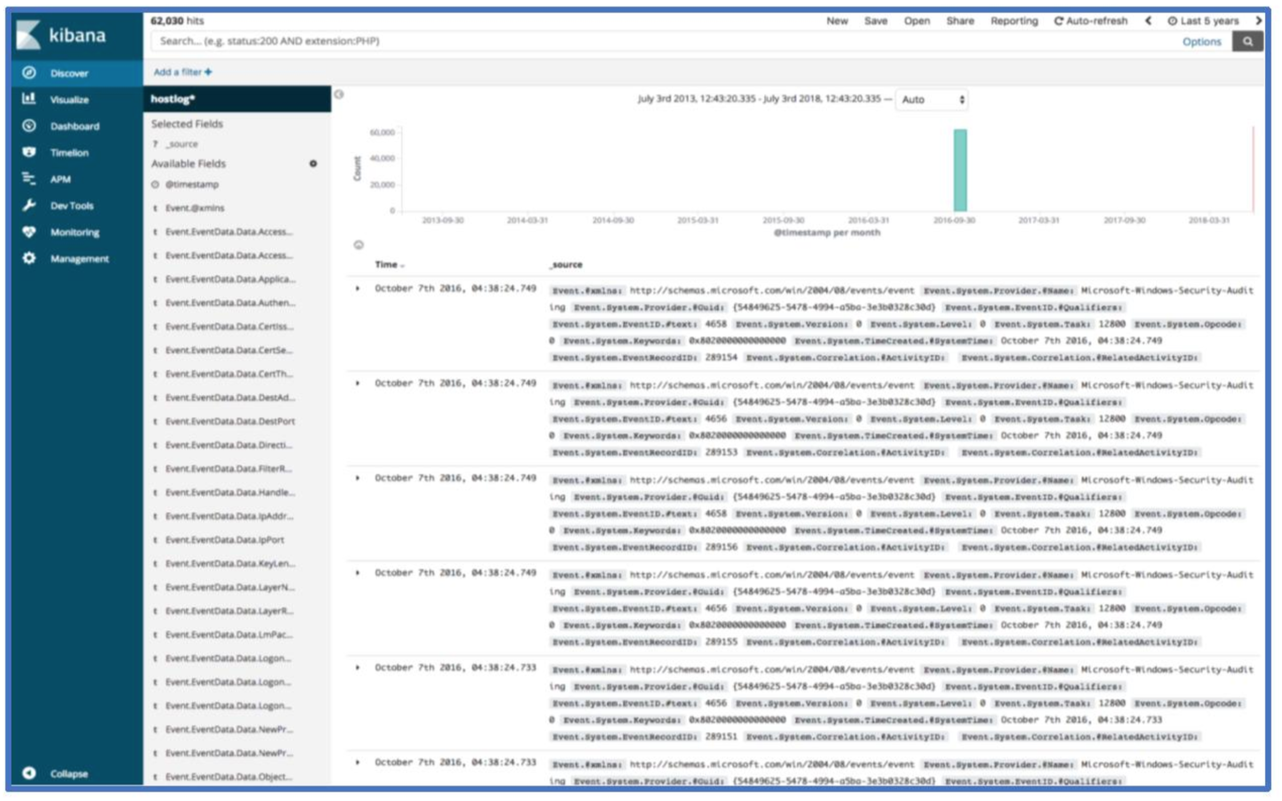The height and width of the screenshot is (801, 1282).
Task: Select Event.EventData.Data.Applica... field
Action: coord(231,279)
